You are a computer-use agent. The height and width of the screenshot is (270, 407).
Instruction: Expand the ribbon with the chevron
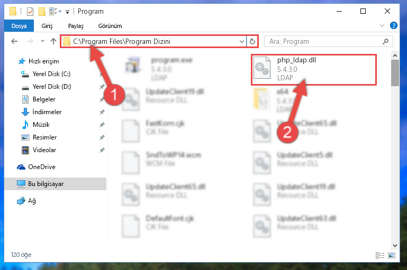pos(382,25)
